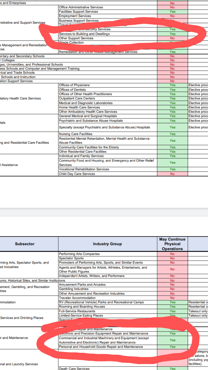Click Residential Mental Retardation facilities cell
Screen dimensions: 208x370
tap(108, 140)
